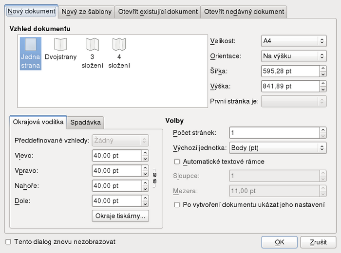
Task: Switch to Nový ze šablony tab
Action: (x=87, y=11)
